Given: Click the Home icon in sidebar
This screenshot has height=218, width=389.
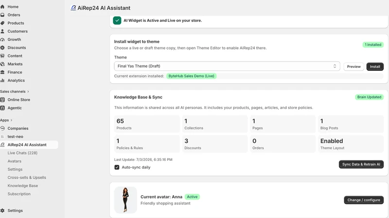Looking at the screenshot, I should (2, 7).
